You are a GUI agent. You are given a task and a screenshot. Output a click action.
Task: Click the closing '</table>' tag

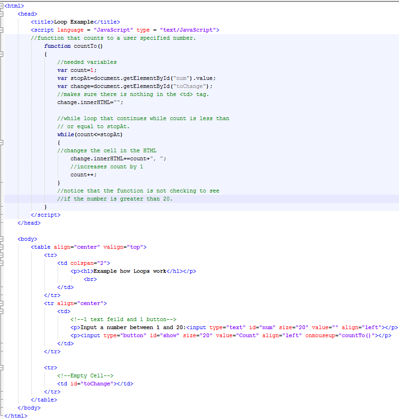44,400
